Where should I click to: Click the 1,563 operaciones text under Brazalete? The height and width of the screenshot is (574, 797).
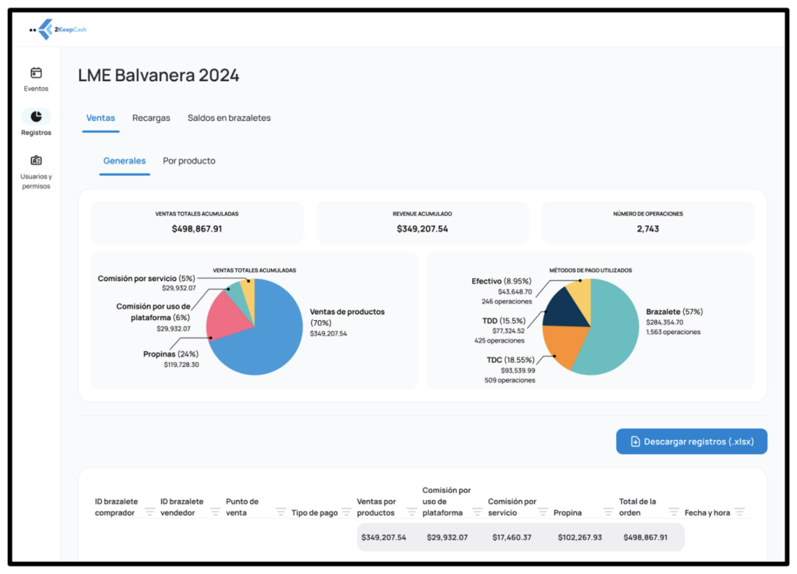point(673,332)
